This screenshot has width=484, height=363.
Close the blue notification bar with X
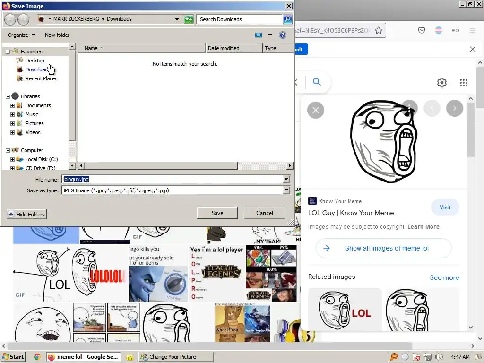click(x=473, y=49)
